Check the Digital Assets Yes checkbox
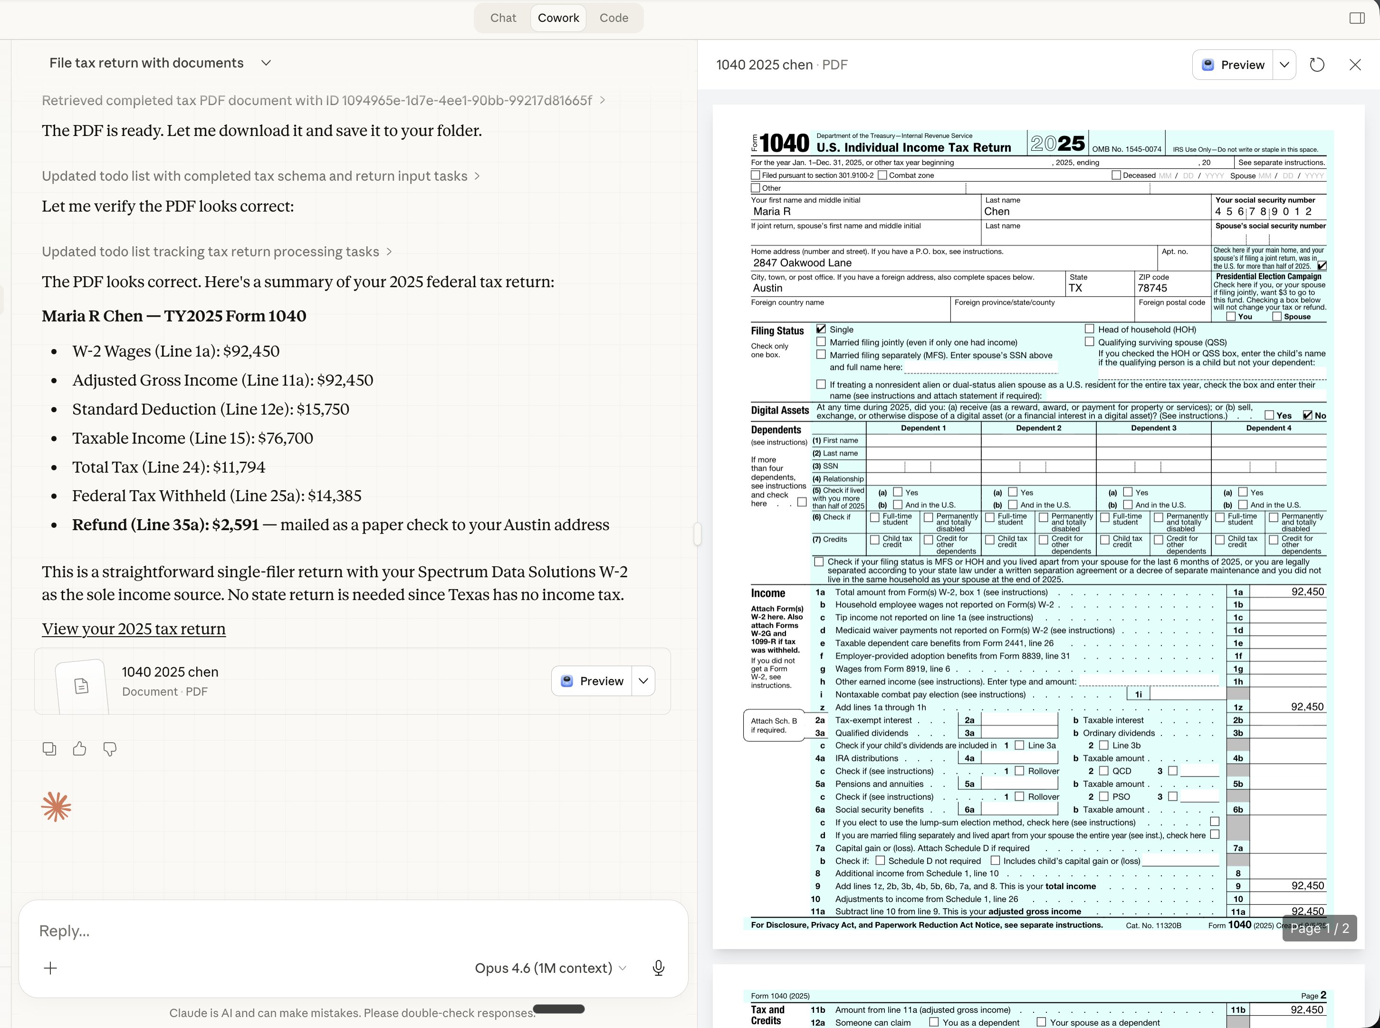This screenshot has width=1380, height=1028. point(1269,415)
